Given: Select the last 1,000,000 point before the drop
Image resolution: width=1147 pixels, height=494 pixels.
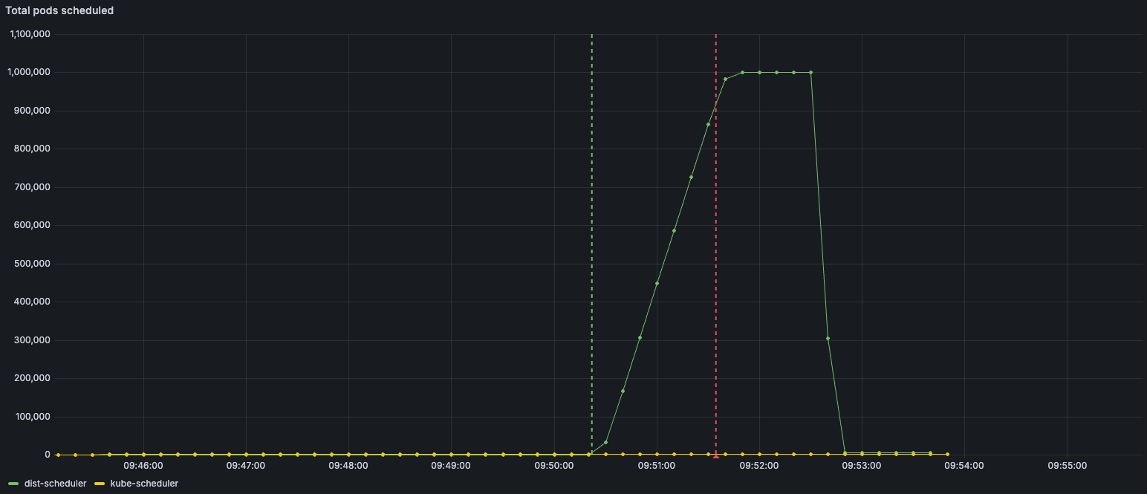Looking at the screenshot, I should coord(810,72).
